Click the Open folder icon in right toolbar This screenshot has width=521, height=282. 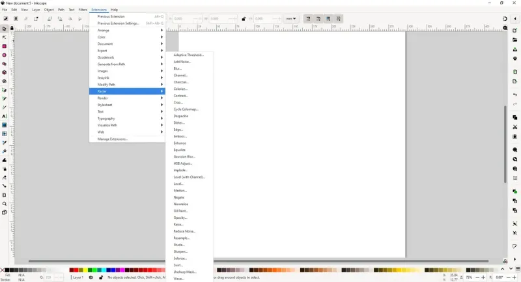[515, 40]
